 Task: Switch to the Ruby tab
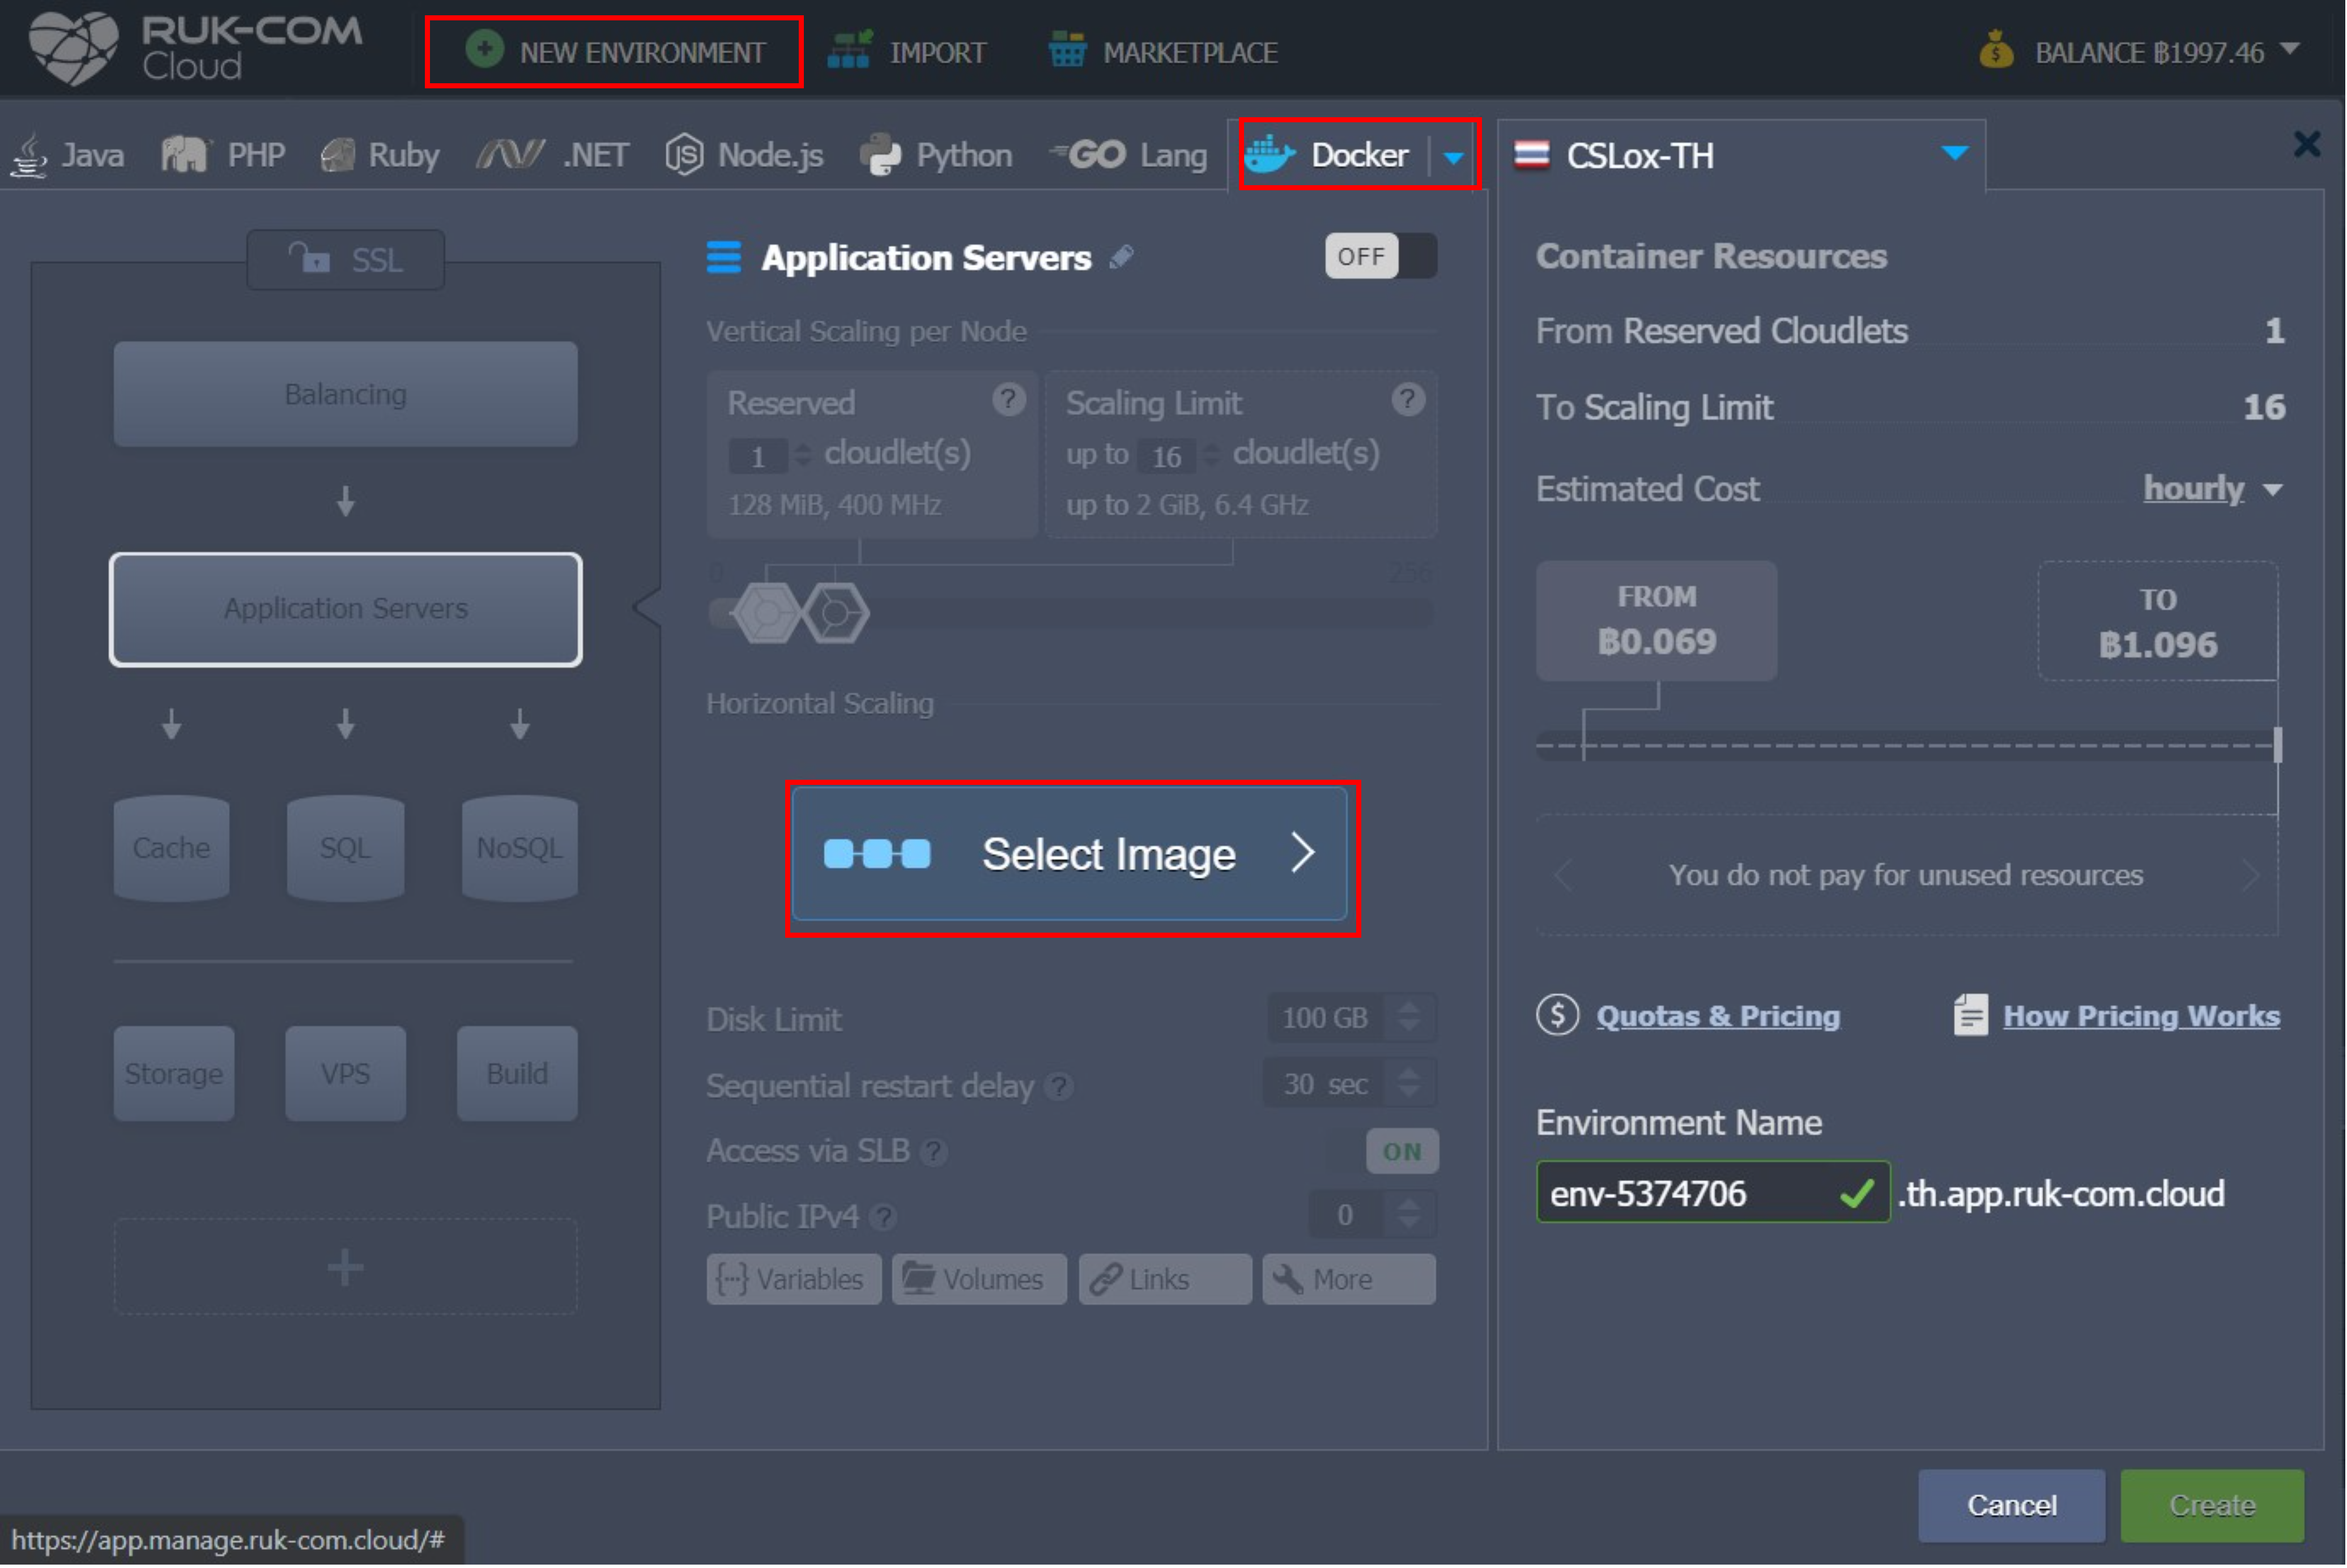(380, 155)
